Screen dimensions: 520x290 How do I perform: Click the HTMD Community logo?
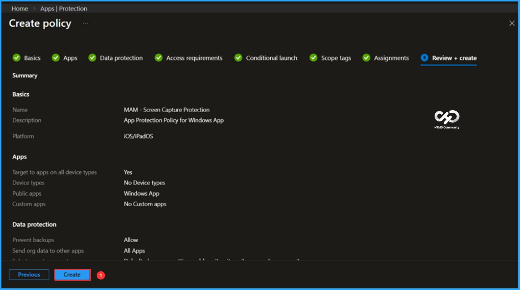(447, 119)
